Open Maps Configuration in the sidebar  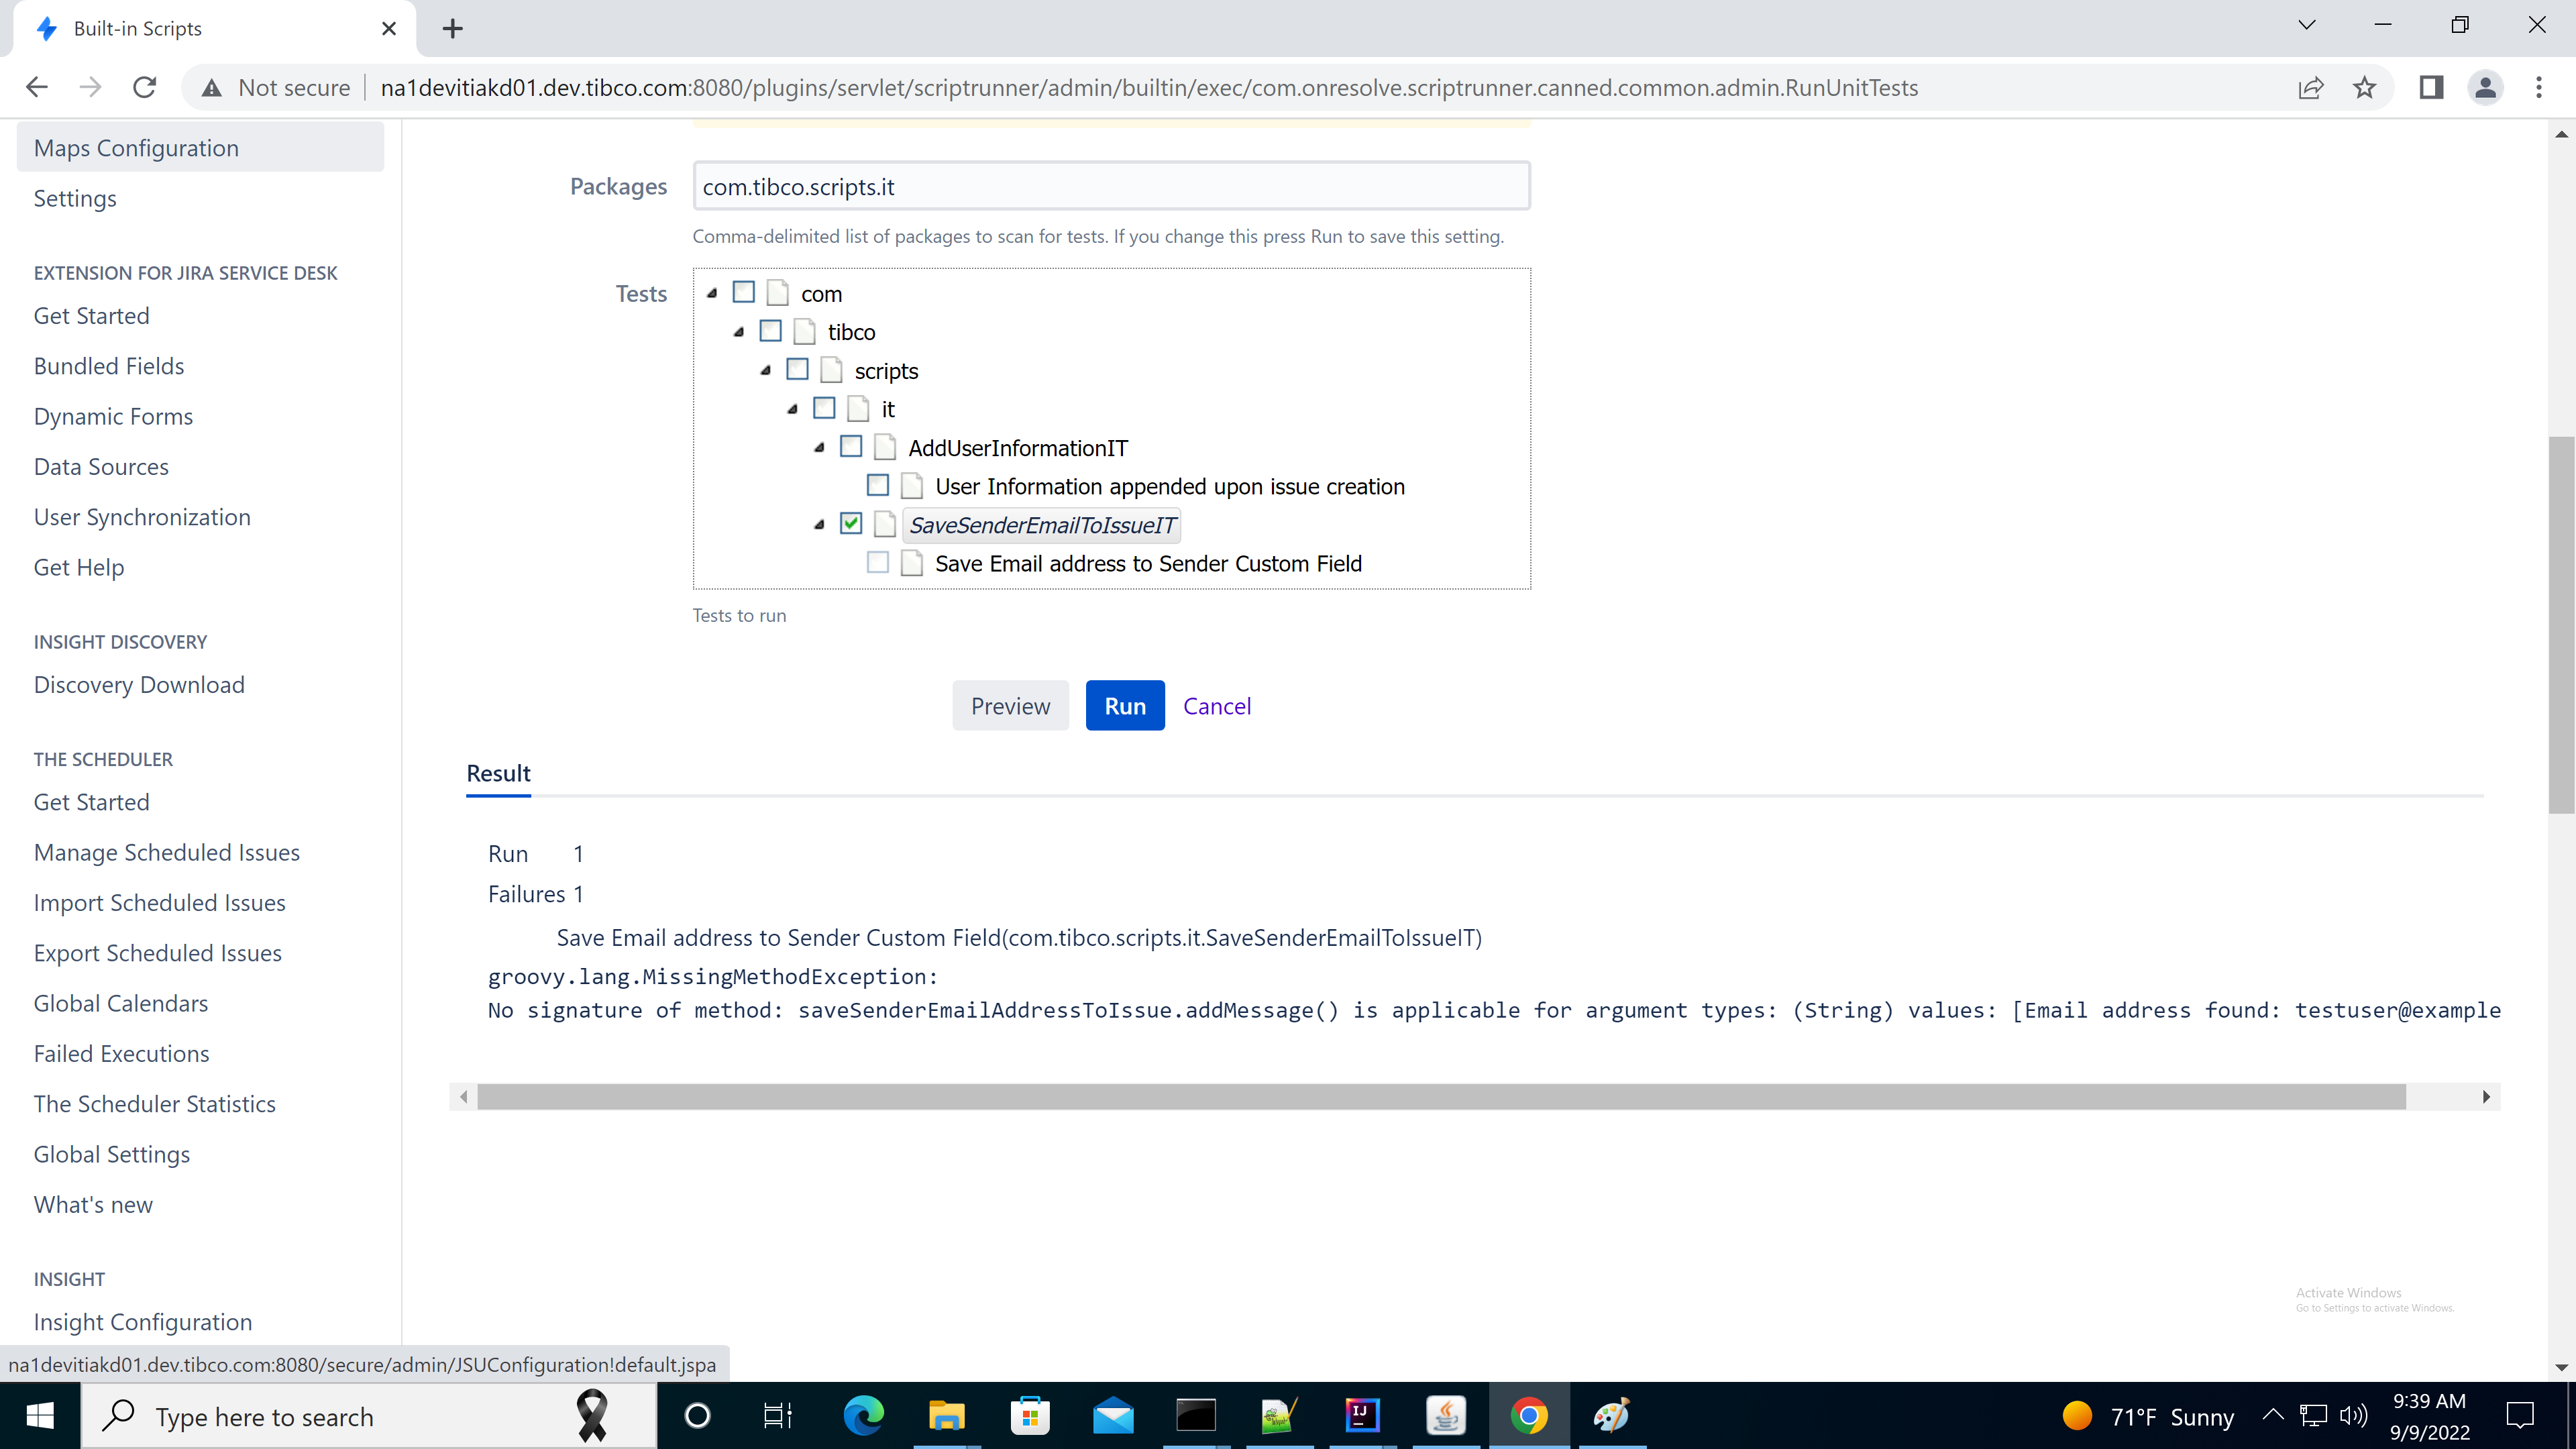click(136, 148)
